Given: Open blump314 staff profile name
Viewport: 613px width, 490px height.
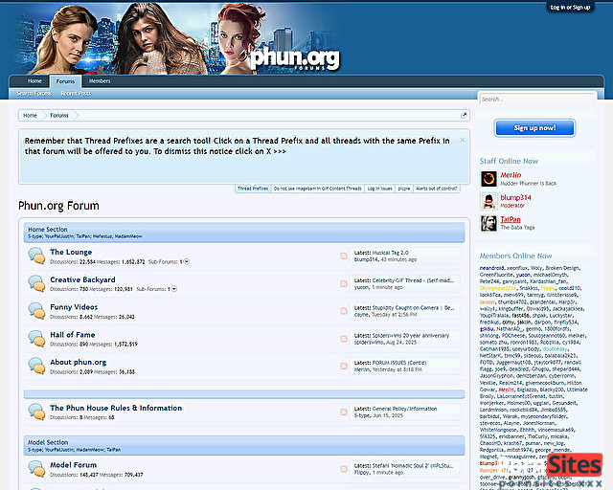Looking at the screenshot, I should click(515, 197).
